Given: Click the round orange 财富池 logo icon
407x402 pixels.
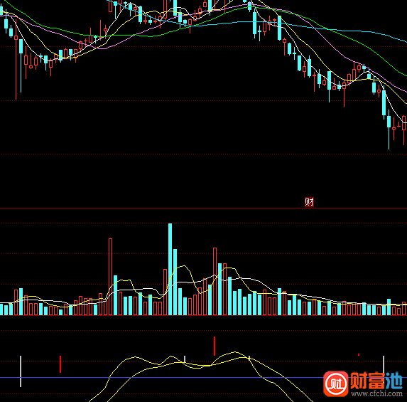Looking at the screenshot, I should coord(336,384).
